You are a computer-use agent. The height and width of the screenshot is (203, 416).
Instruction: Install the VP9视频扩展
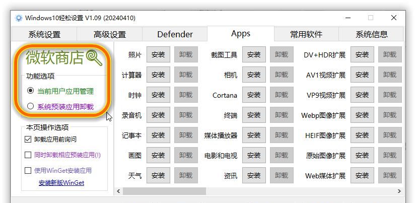pos(362,95)
